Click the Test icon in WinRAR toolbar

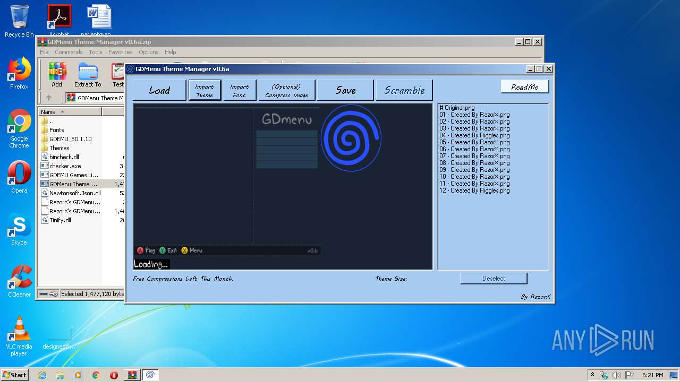118,75
